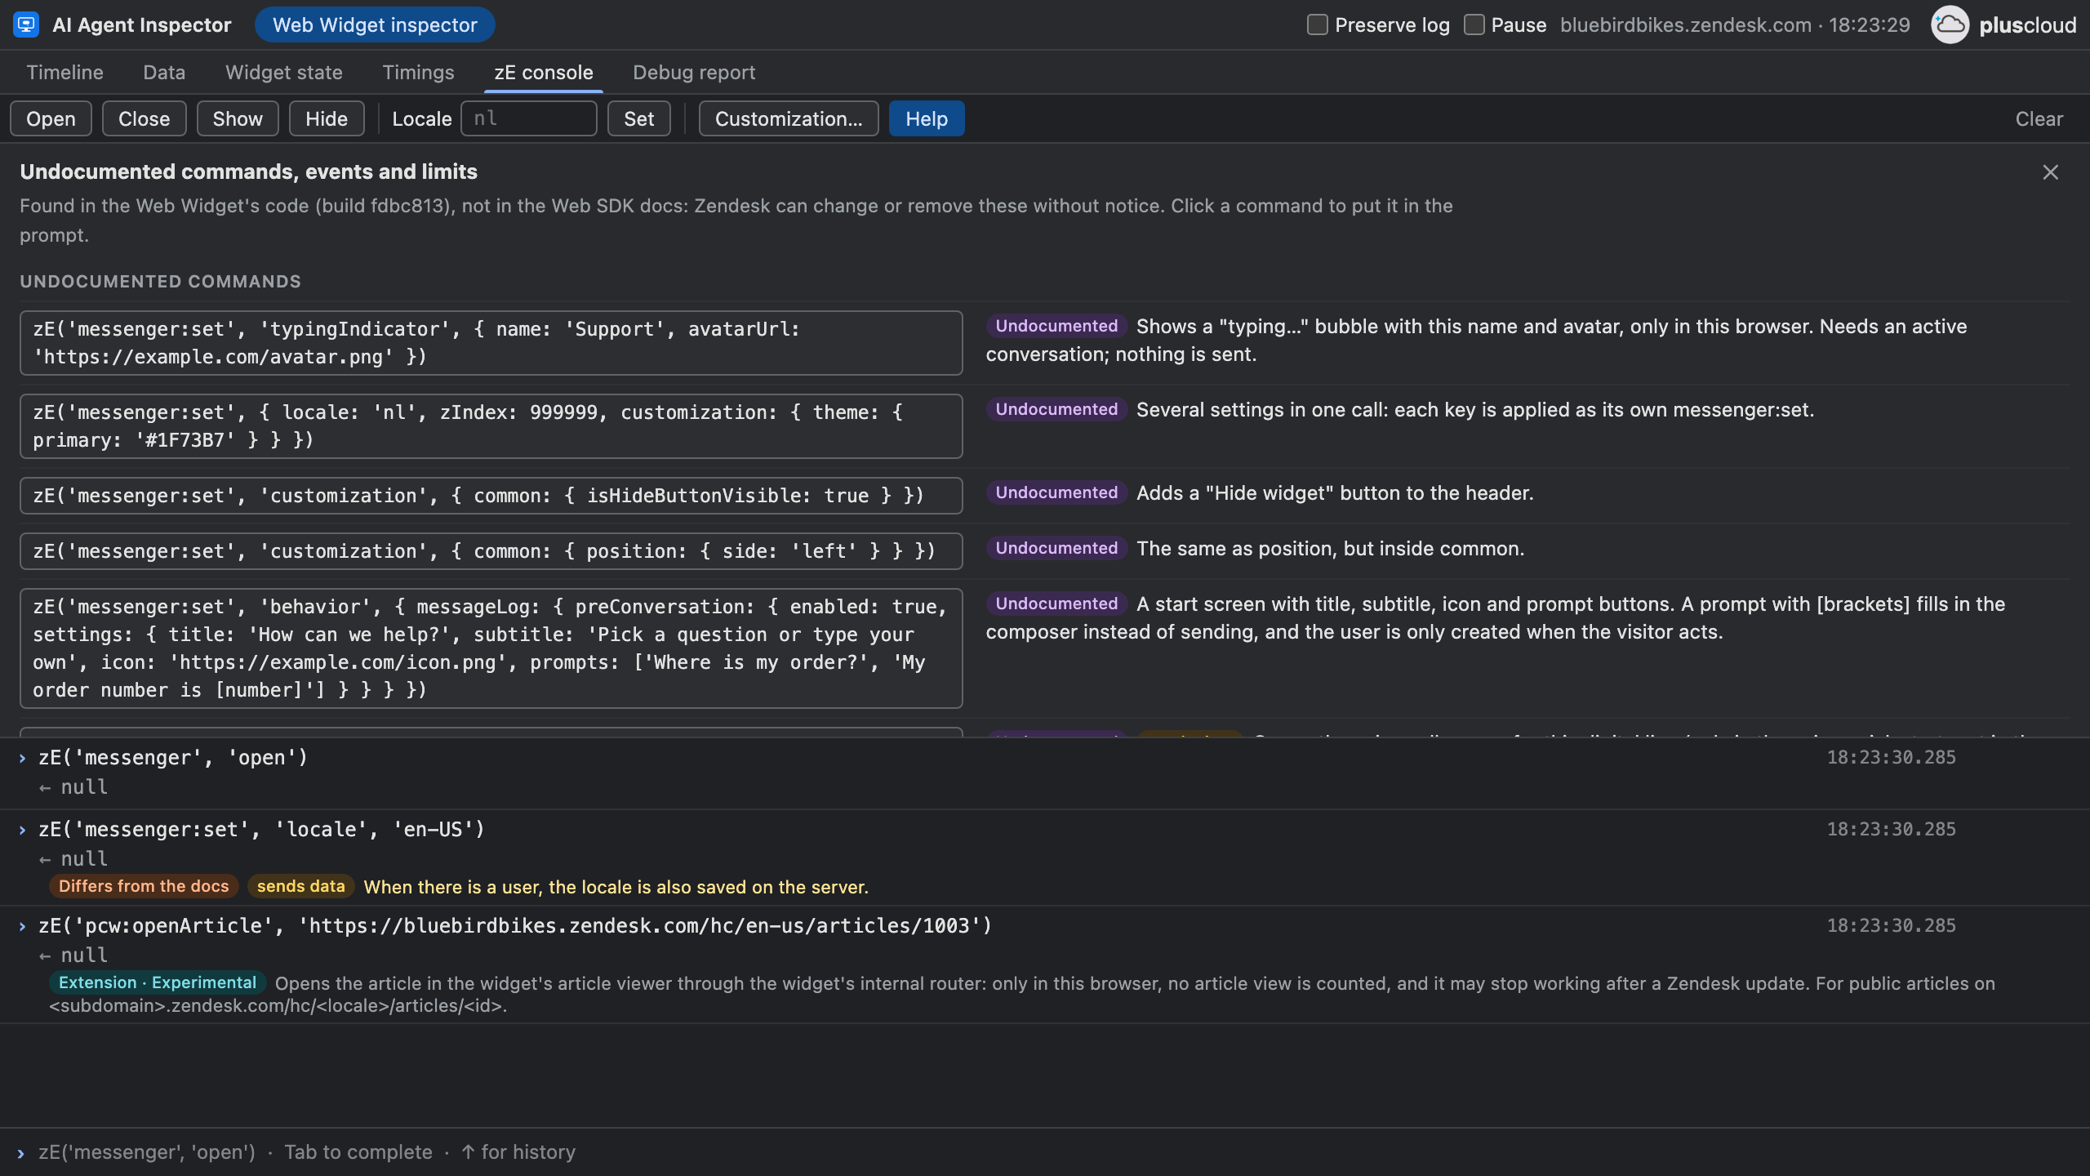Click the Hide button
The image size is (2090, 1176).
click(x=327, y=118)
